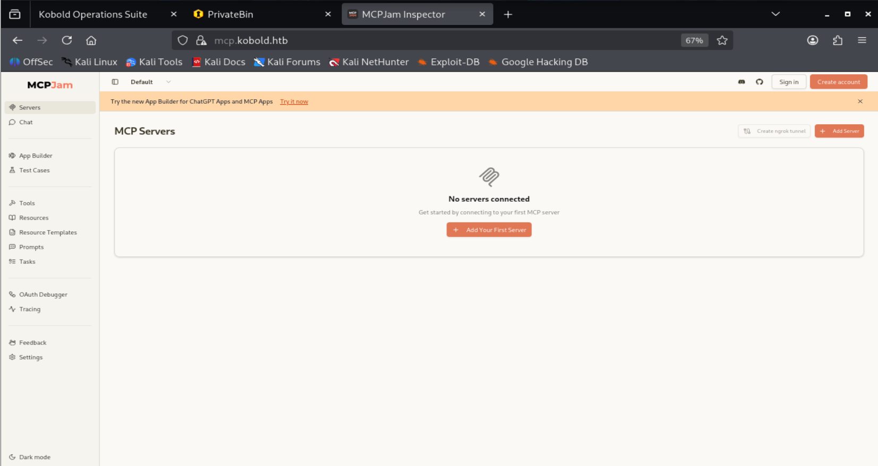Open the Firefox account icon
878x466 pixels.
(813, 40)
